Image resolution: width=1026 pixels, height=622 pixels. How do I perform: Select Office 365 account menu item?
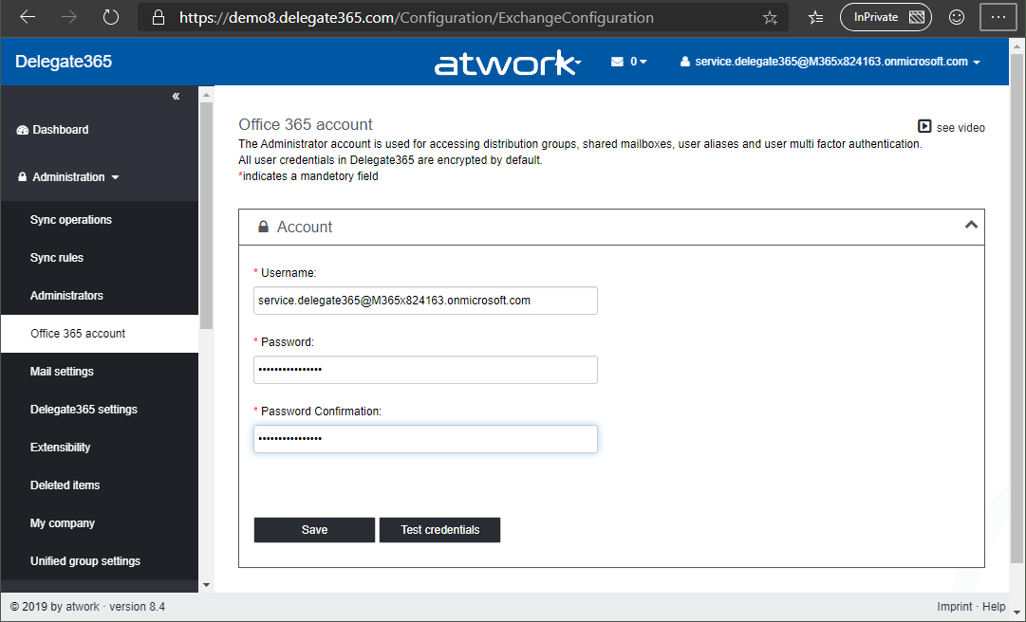[x=100, y=333]
